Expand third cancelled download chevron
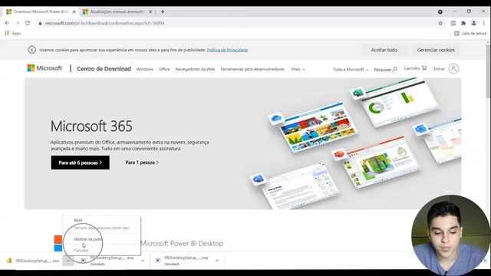Viewport: 491px width, 276px height. (217, 261)
